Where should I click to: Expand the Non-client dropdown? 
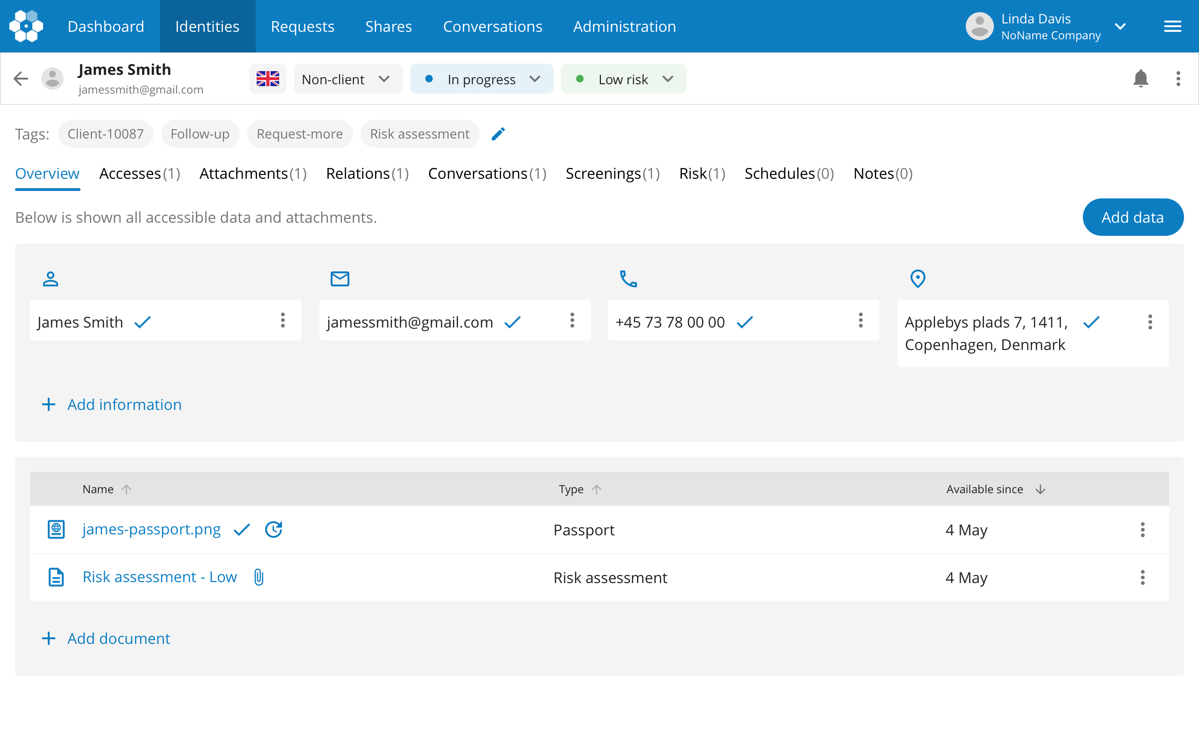pyautogui.click(x=348, y=79)
